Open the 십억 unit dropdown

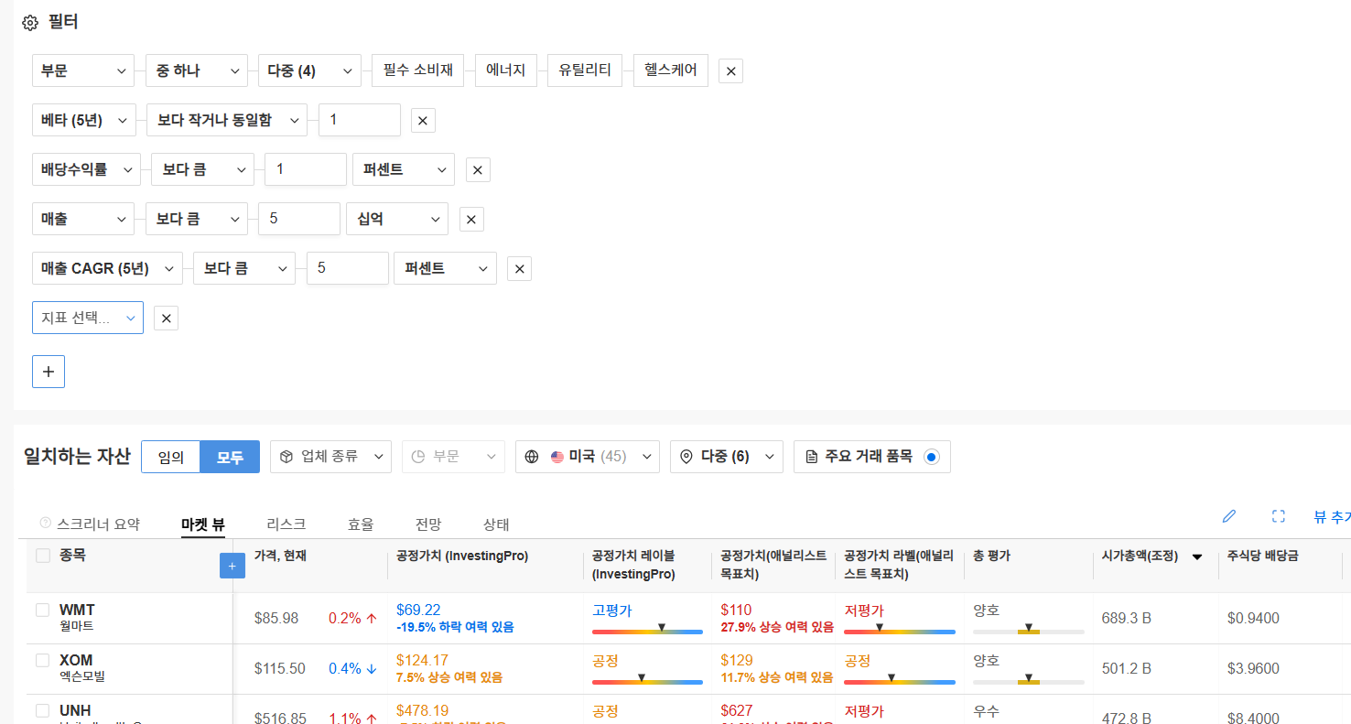click(x=397, y=219)
